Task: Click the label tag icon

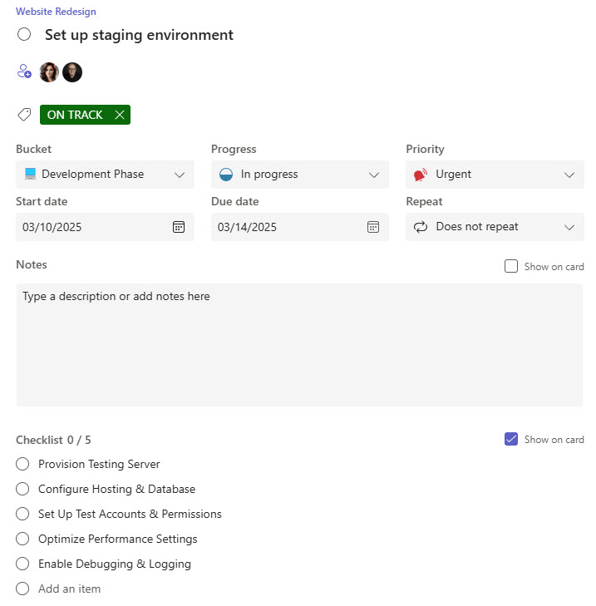Action: pyautogui.click(x=24, y=115)
